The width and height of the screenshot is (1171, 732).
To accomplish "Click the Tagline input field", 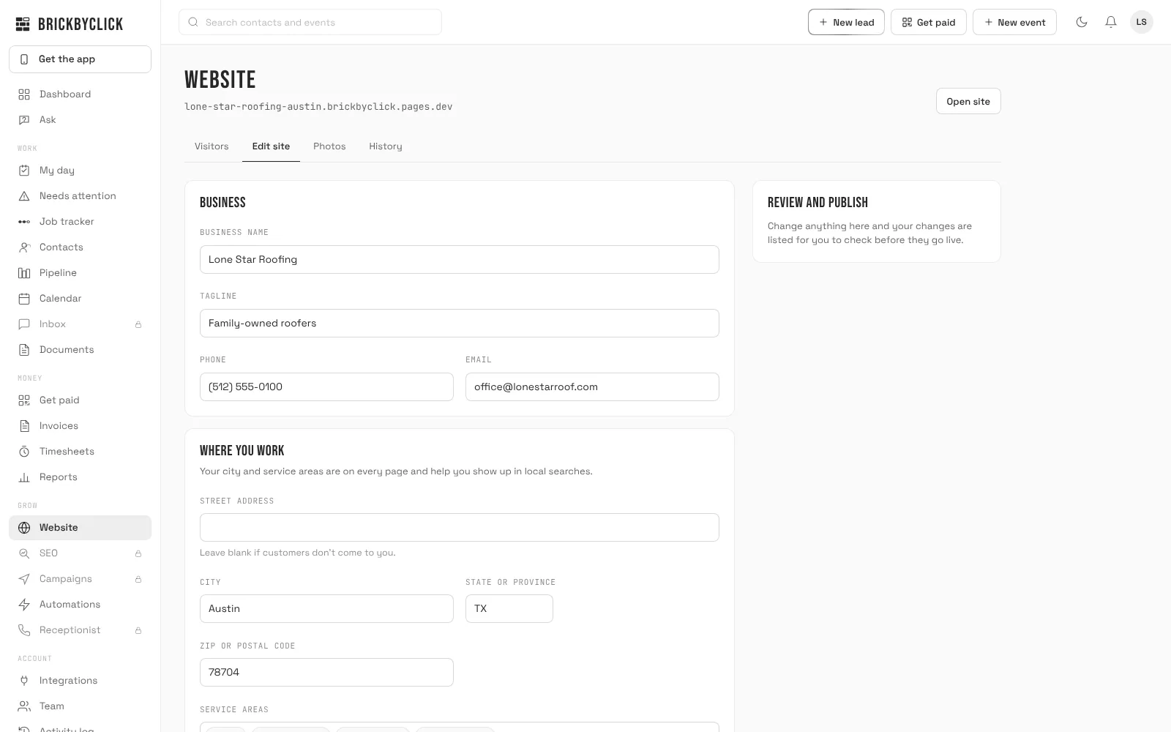I will 460,323.
